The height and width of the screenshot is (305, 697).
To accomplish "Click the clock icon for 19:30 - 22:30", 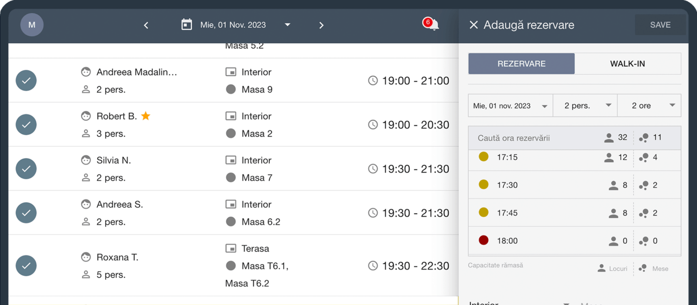I will [373, 266].
